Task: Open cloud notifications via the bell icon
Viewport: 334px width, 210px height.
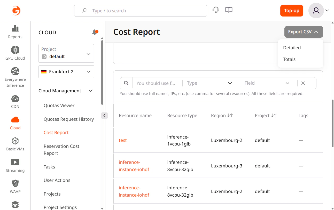Action: pyautogui.click(x=95, y=32)
